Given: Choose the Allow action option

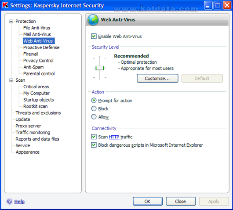Looking at the screenshot, I should (x=94, y=117).
